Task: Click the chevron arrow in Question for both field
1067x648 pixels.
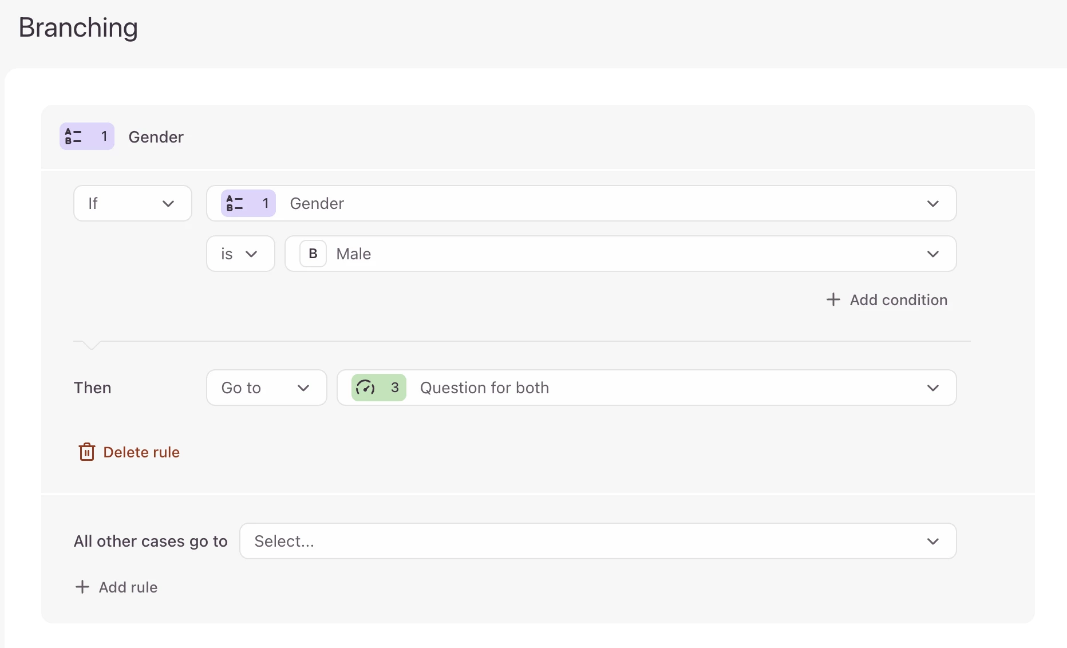Action: 932,388
